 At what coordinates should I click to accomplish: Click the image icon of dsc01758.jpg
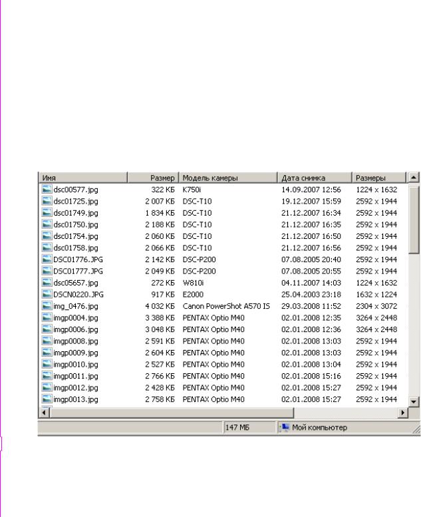tap(47, 248)
